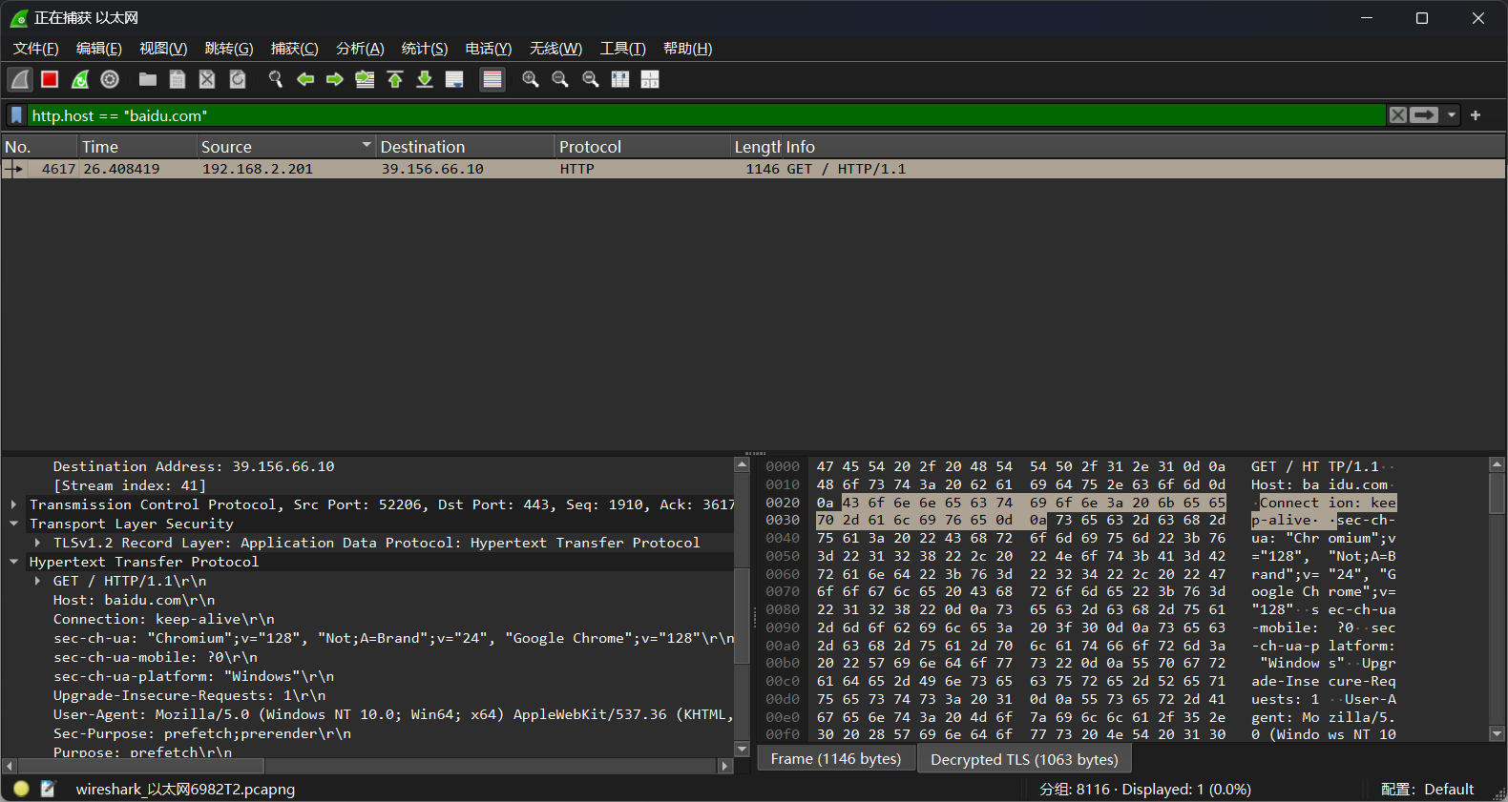Open capture options gear icon

pos(110,79)
